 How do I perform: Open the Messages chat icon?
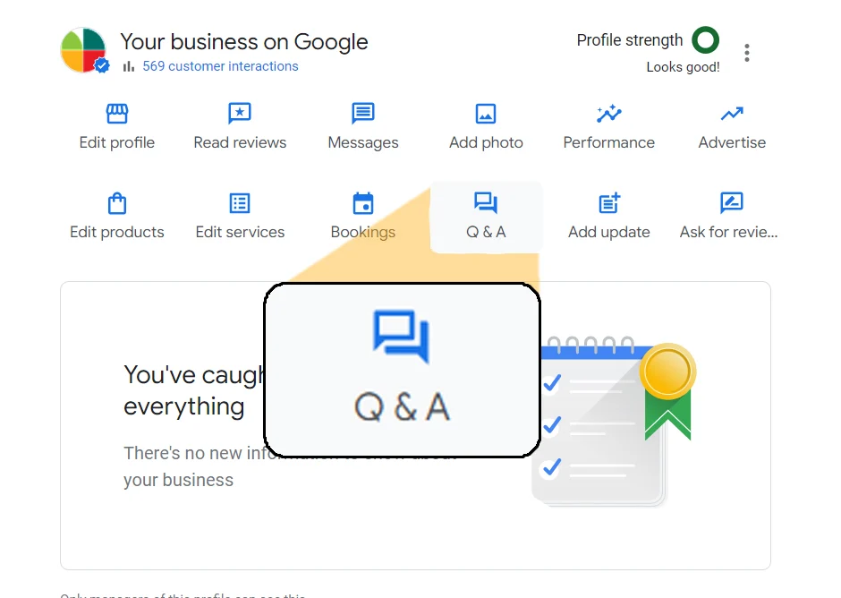pos(363,114)
